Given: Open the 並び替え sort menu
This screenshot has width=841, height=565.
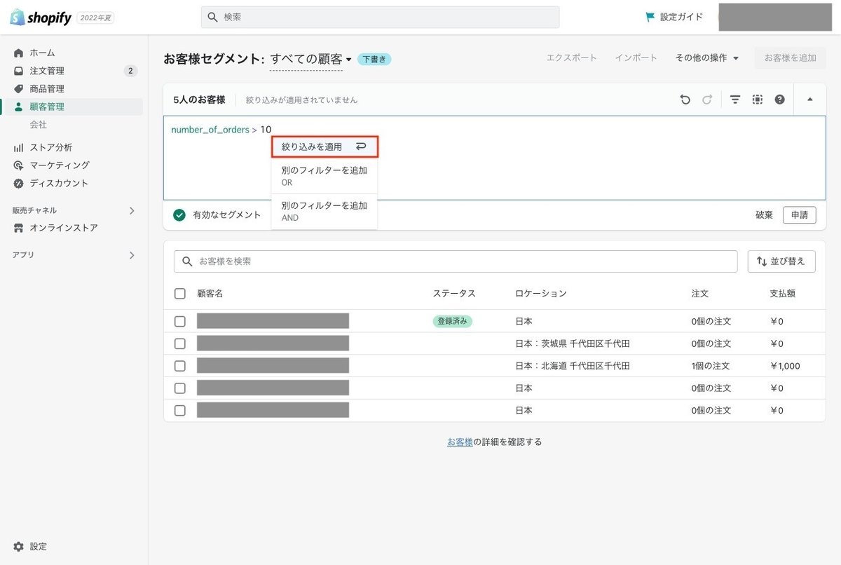Looking at the screenshot, I should coord(781,261).
